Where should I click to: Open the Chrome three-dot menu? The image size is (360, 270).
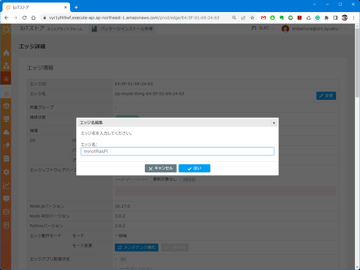coord(354,18)
